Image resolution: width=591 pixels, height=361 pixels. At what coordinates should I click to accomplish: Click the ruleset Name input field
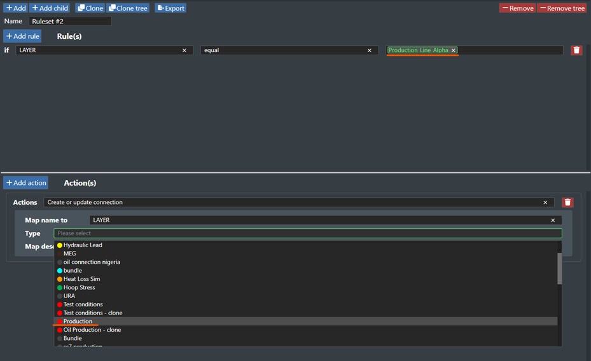coord(70,22)
